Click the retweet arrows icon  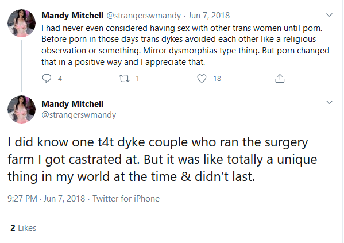(x=124, y=78)
